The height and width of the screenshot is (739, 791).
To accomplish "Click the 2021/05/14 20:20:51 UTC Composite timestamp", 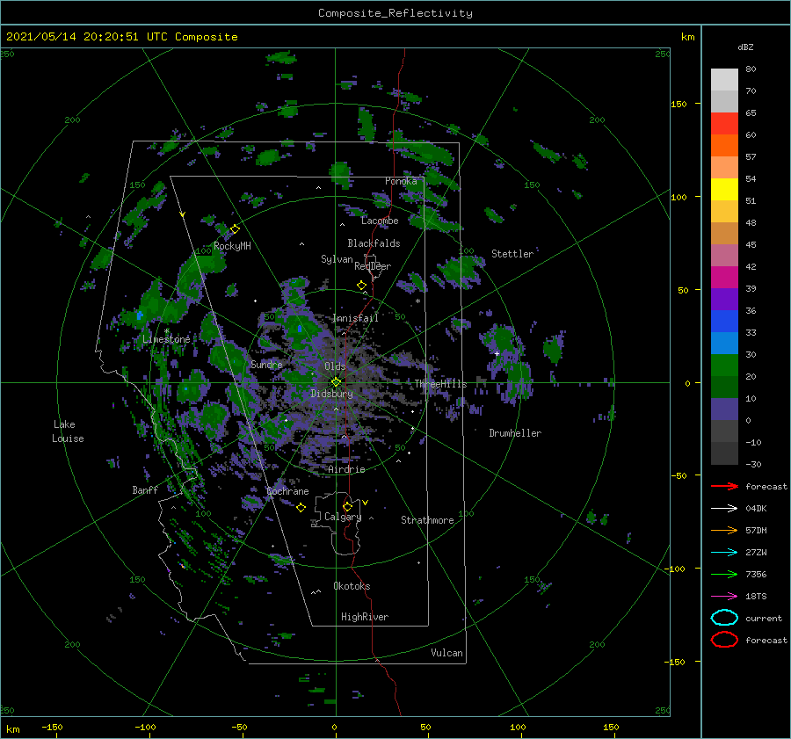I will point(121,37).
